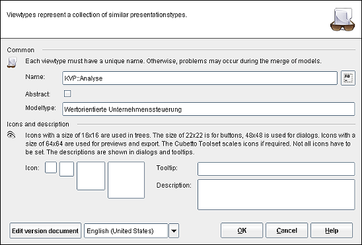This screenshot has height=245, width=362.
Task: Click the 'Tooltip:' label
Action: pyautogui.click(x=167, y=168)
